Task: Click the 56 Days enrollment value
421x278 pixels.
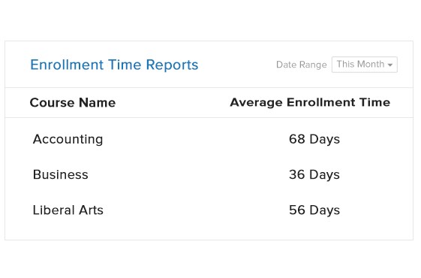Action: (314, 210)
